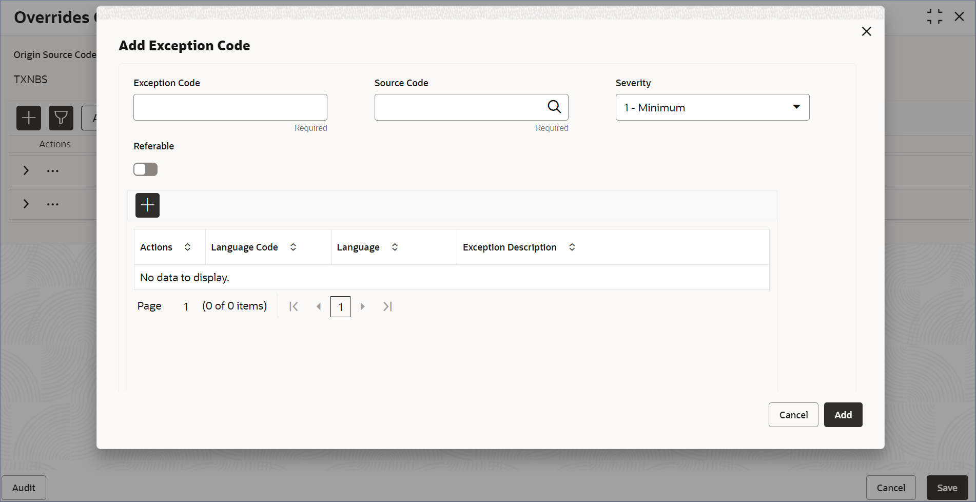Open the second row's three-dot actions menu
976x502 pixels.
[53, 204]
